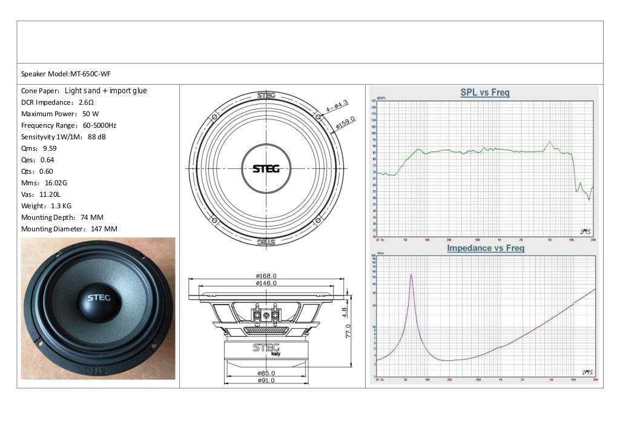Click the green SPL response curve plot
The width and height of the screenshot is (620, 439).
coord(485,170)
